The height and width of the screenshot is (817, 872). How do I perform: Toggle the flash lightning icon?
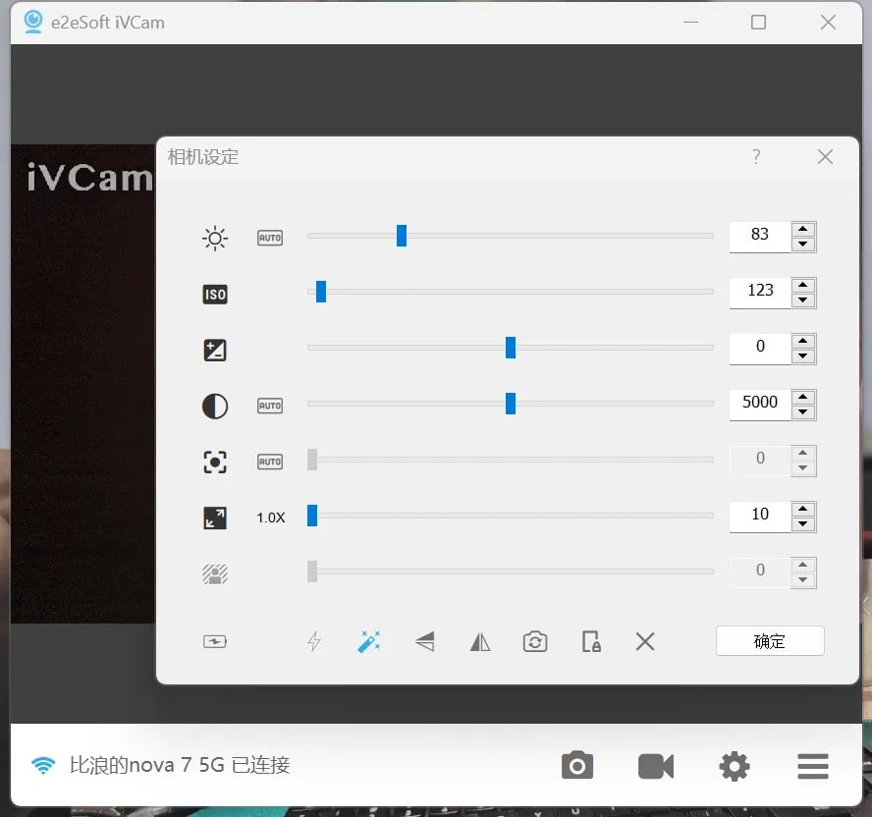[314, 641]
